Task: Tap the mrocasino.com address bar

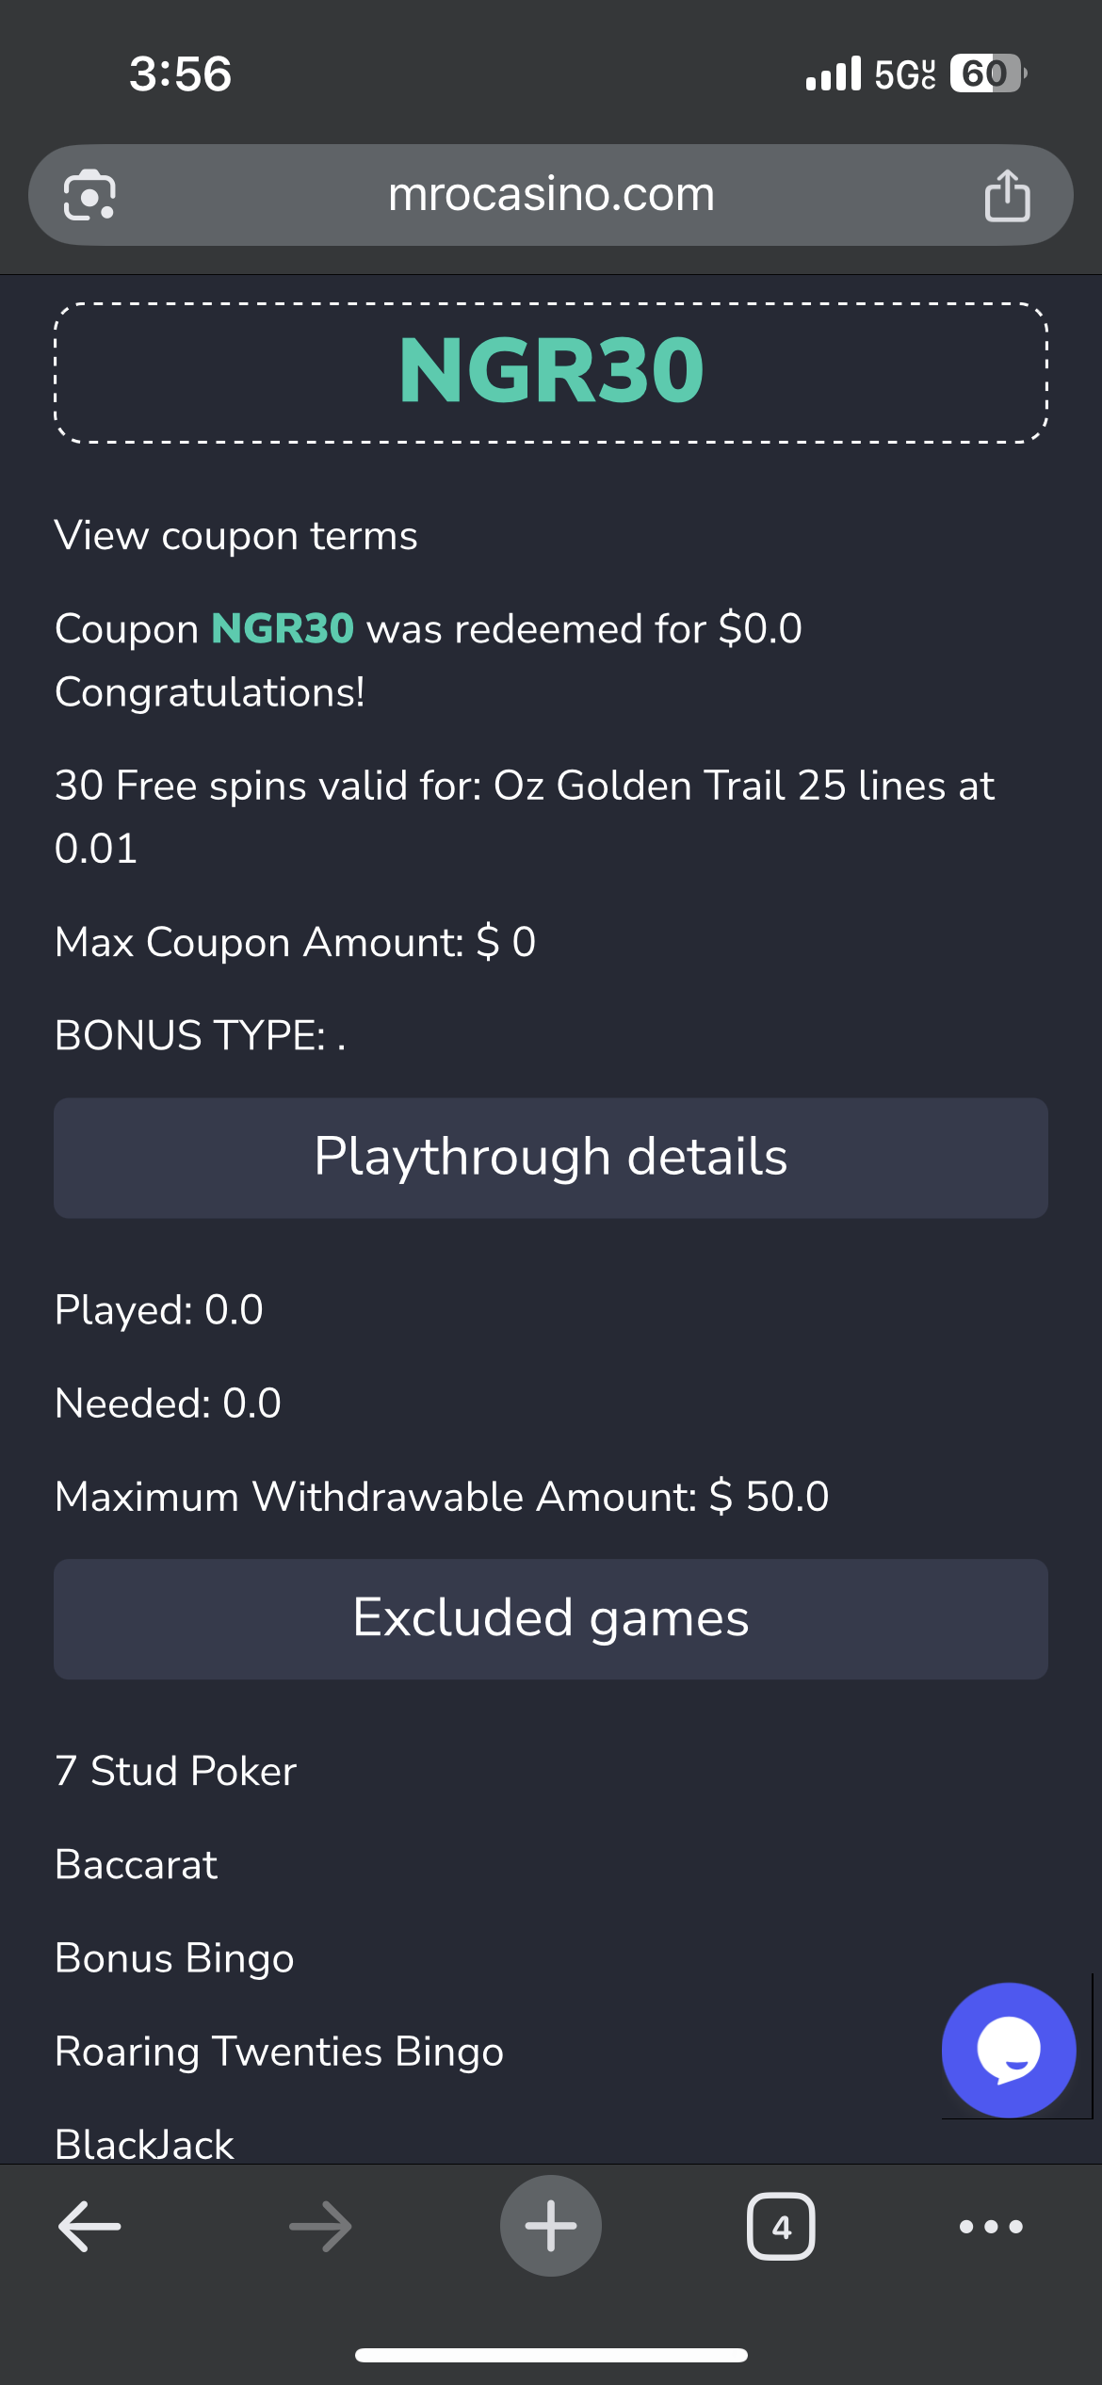Action: (x=551, y=195)
